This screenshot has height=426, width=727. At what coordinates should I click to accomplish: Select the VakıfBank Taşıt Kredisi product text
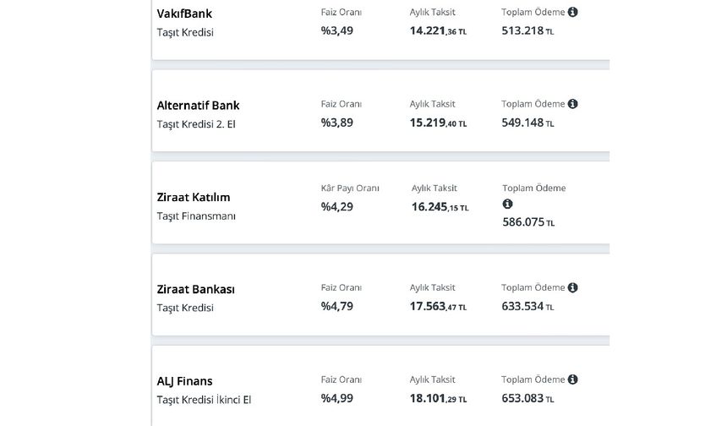click(x=185, y=32)
